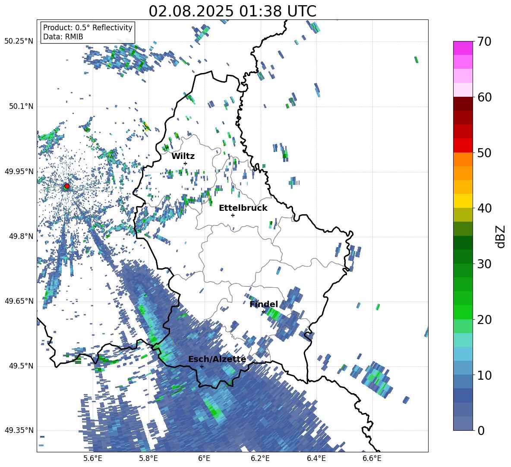
Task: Click the 50.1°N latitude label
Action: click(x=21, y=107)
